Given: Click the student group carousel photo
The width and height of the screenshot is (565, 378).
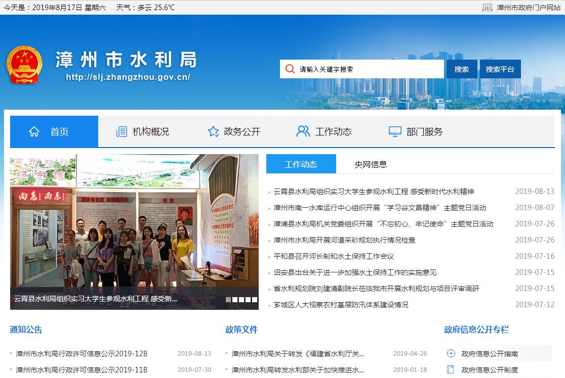Looking at the screenshot, I should [134, 222].
